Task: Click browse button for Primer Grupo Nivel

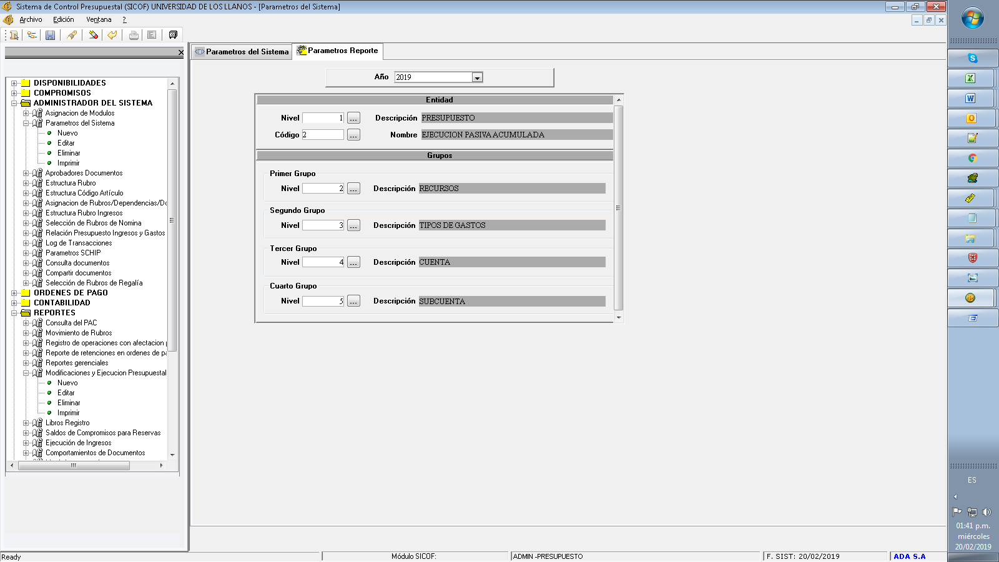Action: click(353, 189)
